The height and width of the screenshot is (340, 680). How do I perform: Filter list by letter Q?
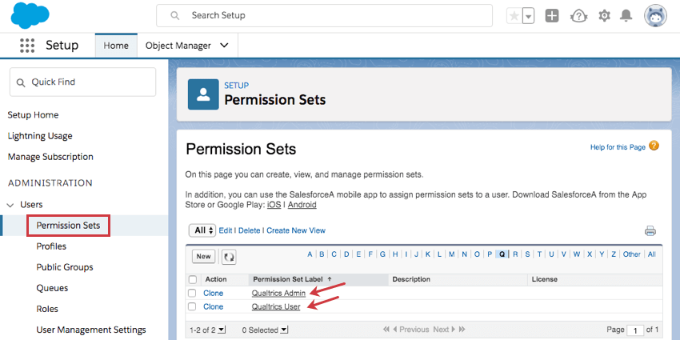[x=502, y=254]
